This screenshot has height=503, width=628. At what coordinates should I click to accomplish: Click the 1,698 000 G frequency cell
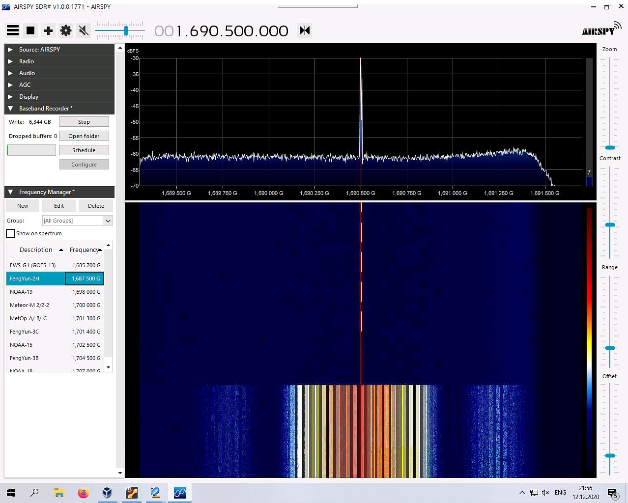pyautogui.click(x=85, y=292)
